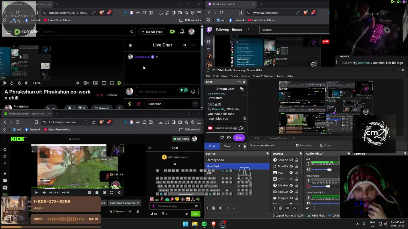
Task: Mute the at4 audio channel
Action: [x=308, y=170]
